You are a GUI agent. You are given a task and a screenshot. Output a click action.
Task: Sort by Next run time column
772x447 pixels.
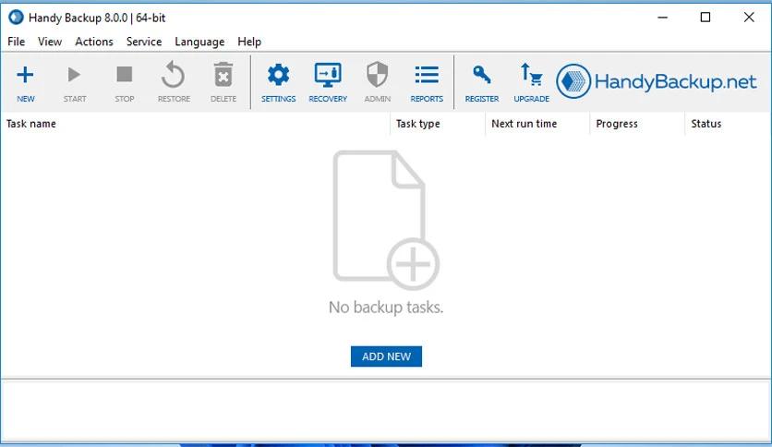tap(537, 124)
